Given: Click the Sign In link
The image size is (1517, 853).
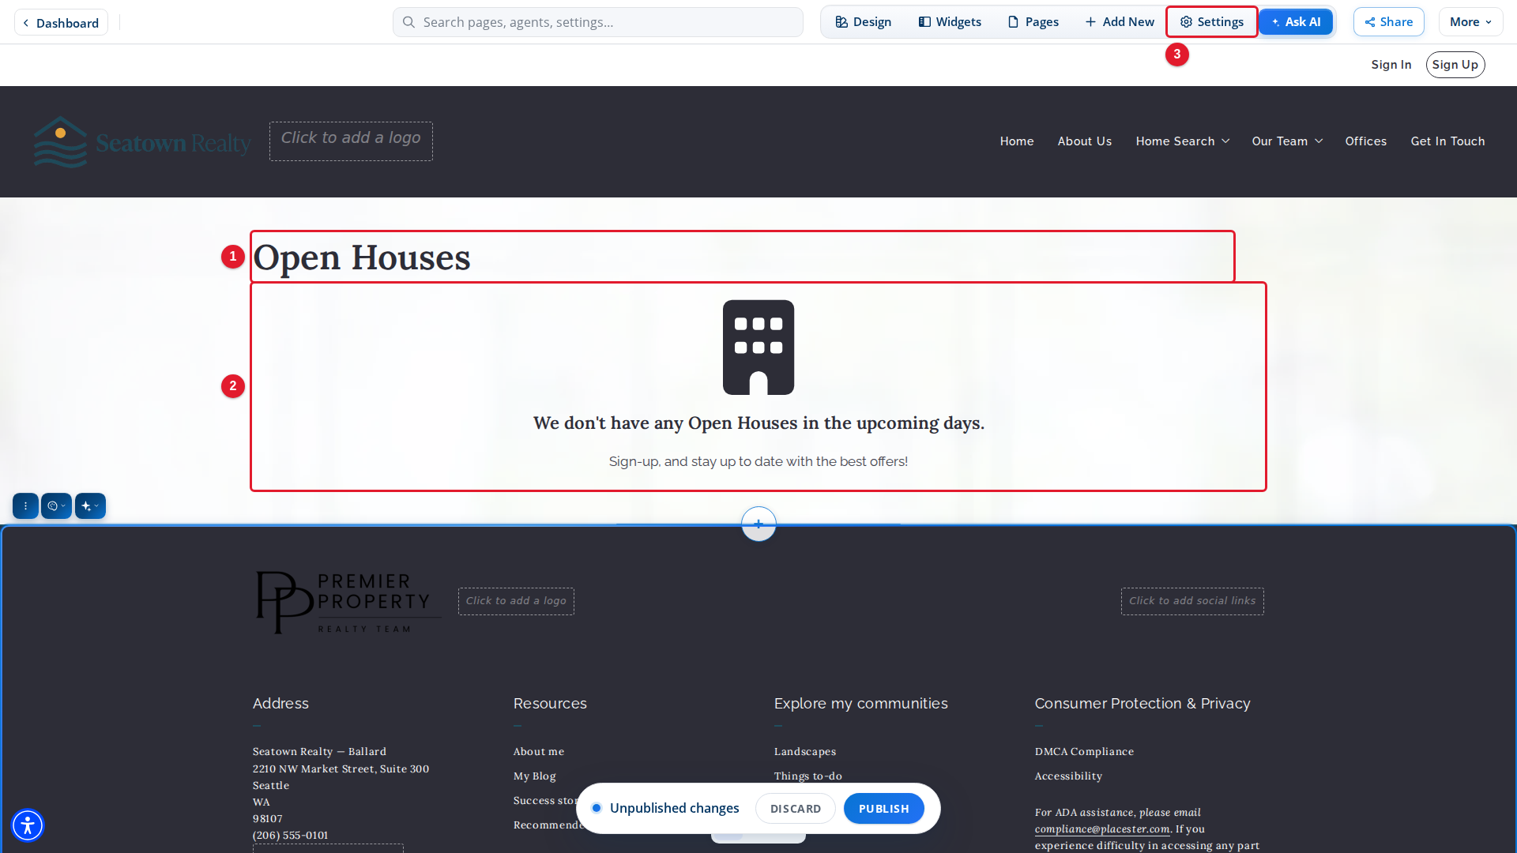Looking at the screenshot, I should coord(1391,65).
